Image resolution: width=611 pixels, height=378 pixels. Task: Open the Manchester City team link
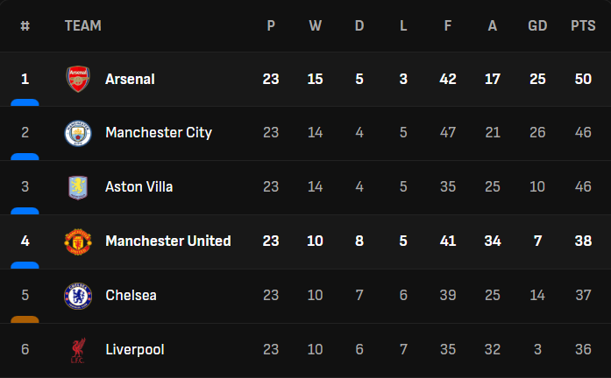tap(158, 133)
